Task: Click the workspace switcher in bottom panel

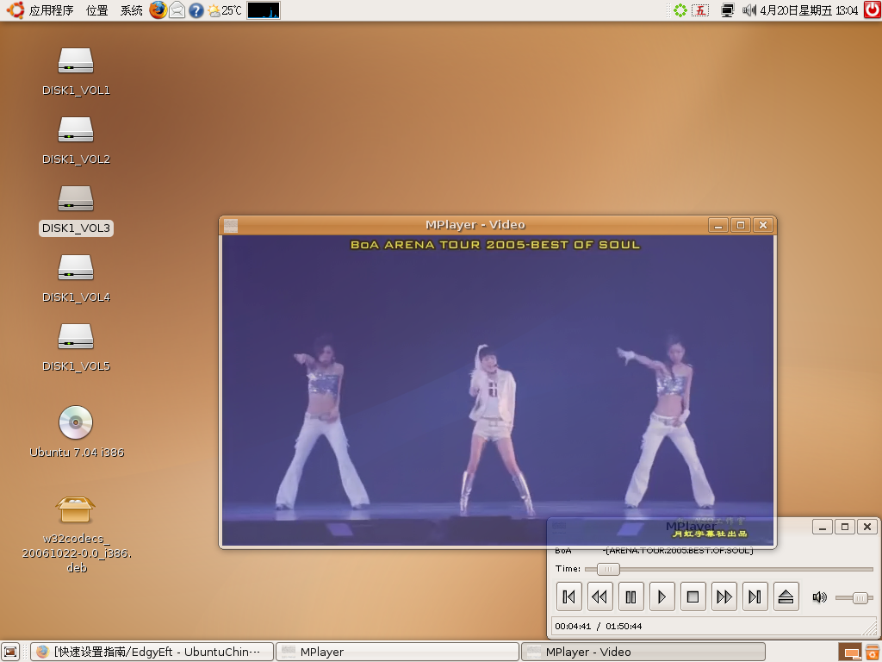Action: [849, 653]
